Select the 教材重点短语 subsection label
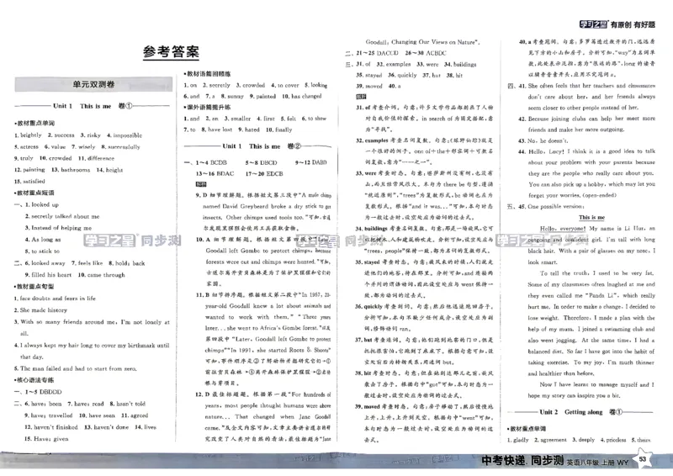Image resolution: width=673 pixels, height=476 pixels. 34,193
